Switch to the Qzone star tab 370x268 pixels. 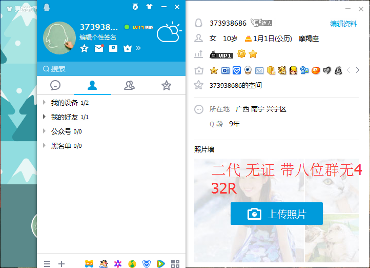(167, 85)
